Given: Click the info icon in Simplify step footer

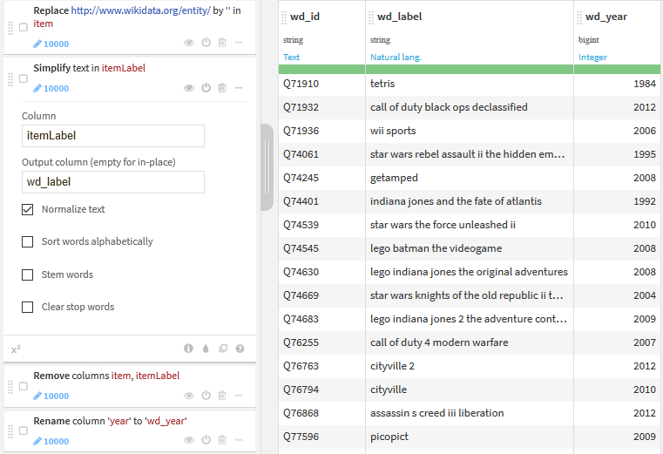Looking at the screenshot, I should point(188,349).
